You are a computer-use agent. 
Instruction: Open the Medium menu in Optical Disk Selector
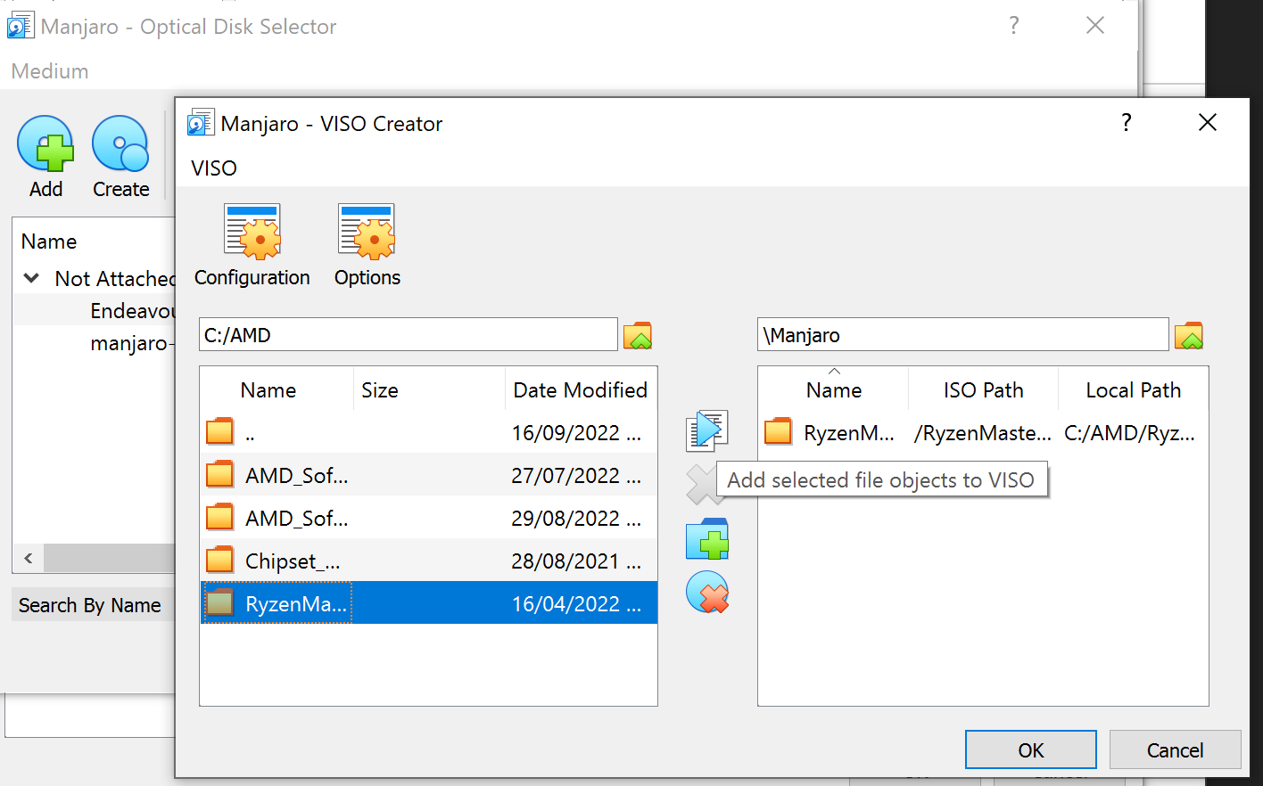(x=50, y=71)
